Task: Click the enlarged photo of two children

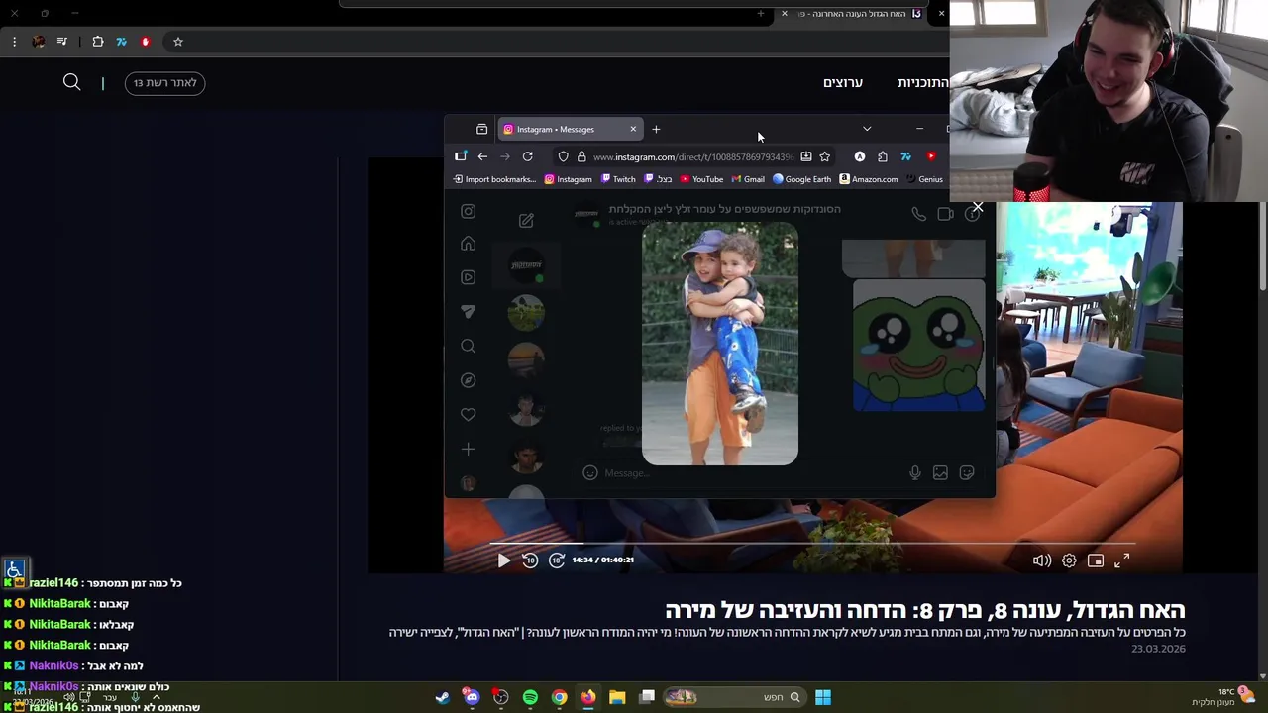Action: (720, 344)
